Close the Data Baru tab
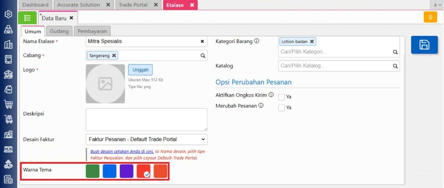This screenshot has width=444, height=188. click(x=71, y=18)
